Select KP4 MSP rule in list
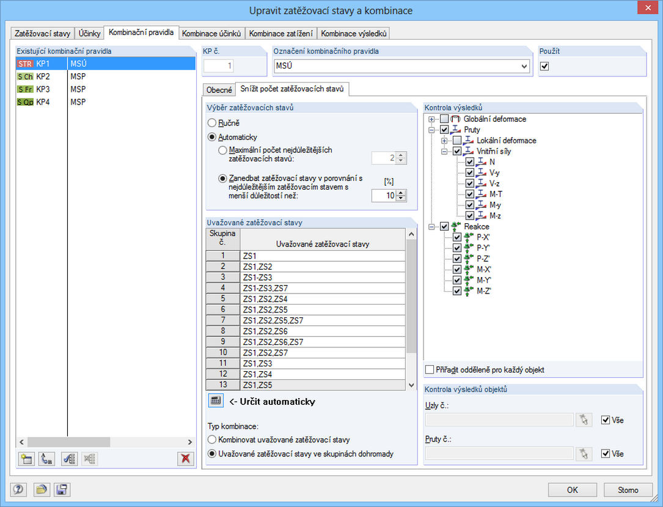 [106, 102]
